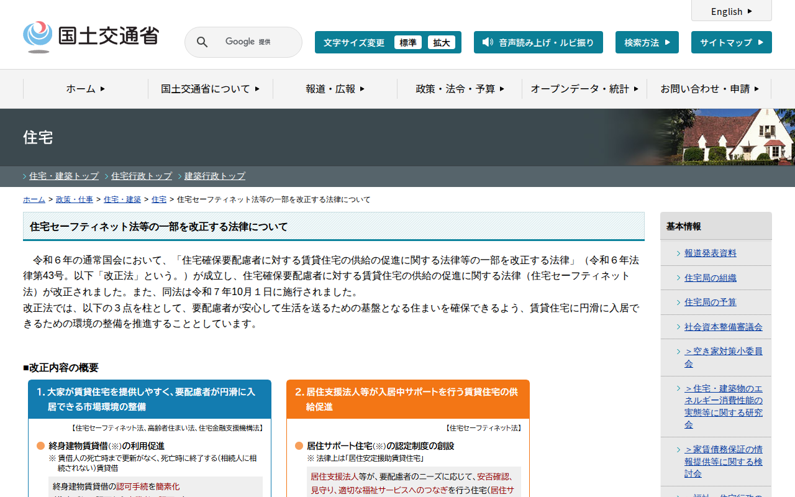795x497 pixels.
Task: Expand the 報道・広報 menu
Action: click(x=335, y=89)
